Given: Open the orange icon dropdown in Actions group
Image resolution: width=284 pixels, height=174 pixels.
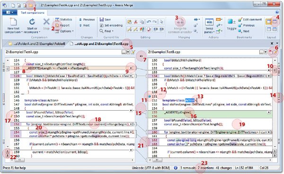Looking at the screenshot, I should [219, 19].
